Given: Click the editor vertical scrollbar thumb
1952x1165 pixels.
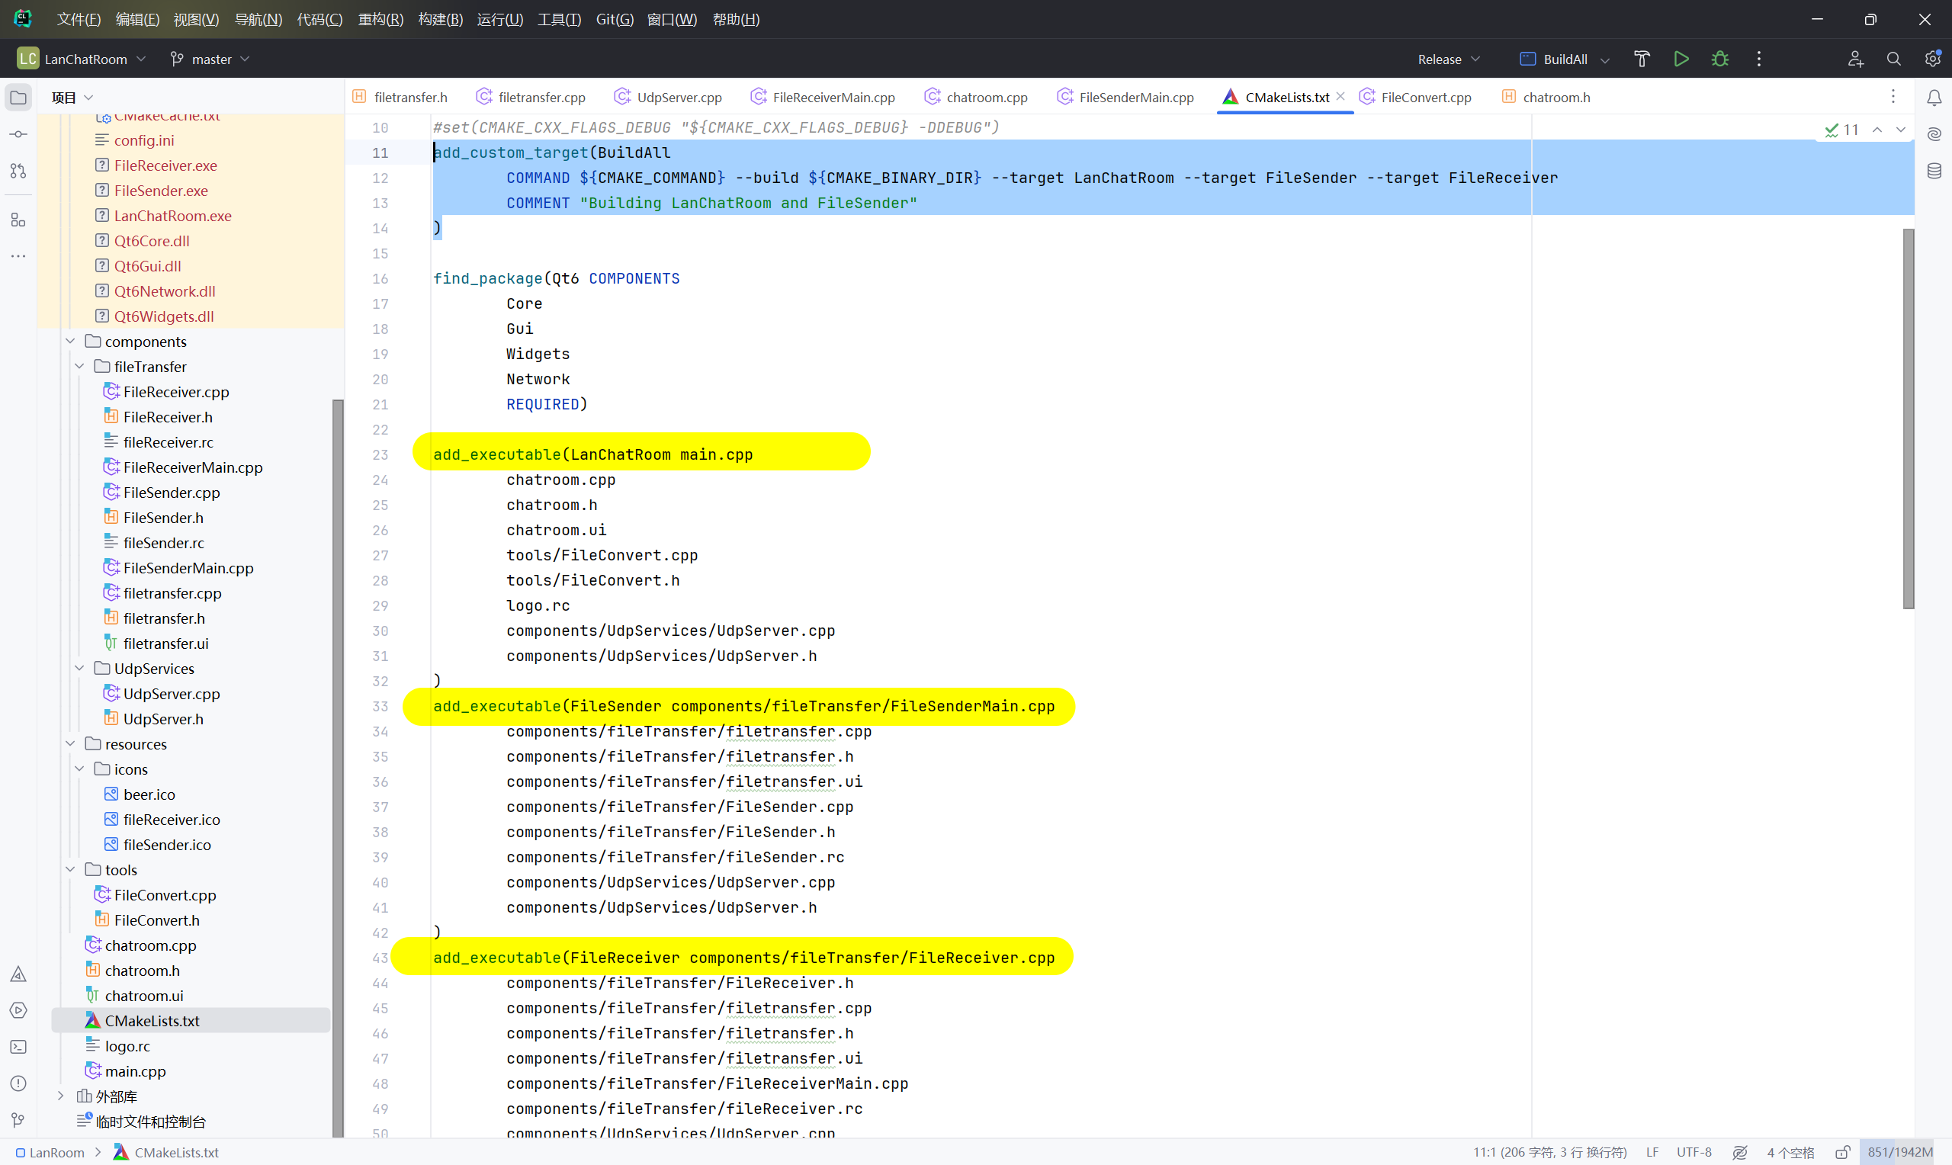Looking at the screenshot, I should (x=1908, y=418).
